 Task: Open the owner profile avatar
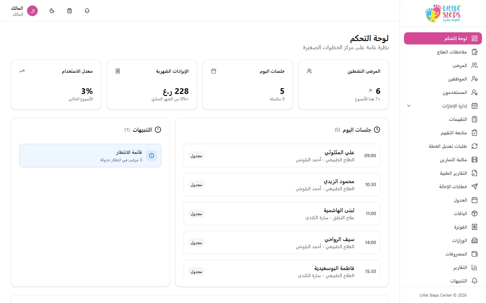[32, 11]
